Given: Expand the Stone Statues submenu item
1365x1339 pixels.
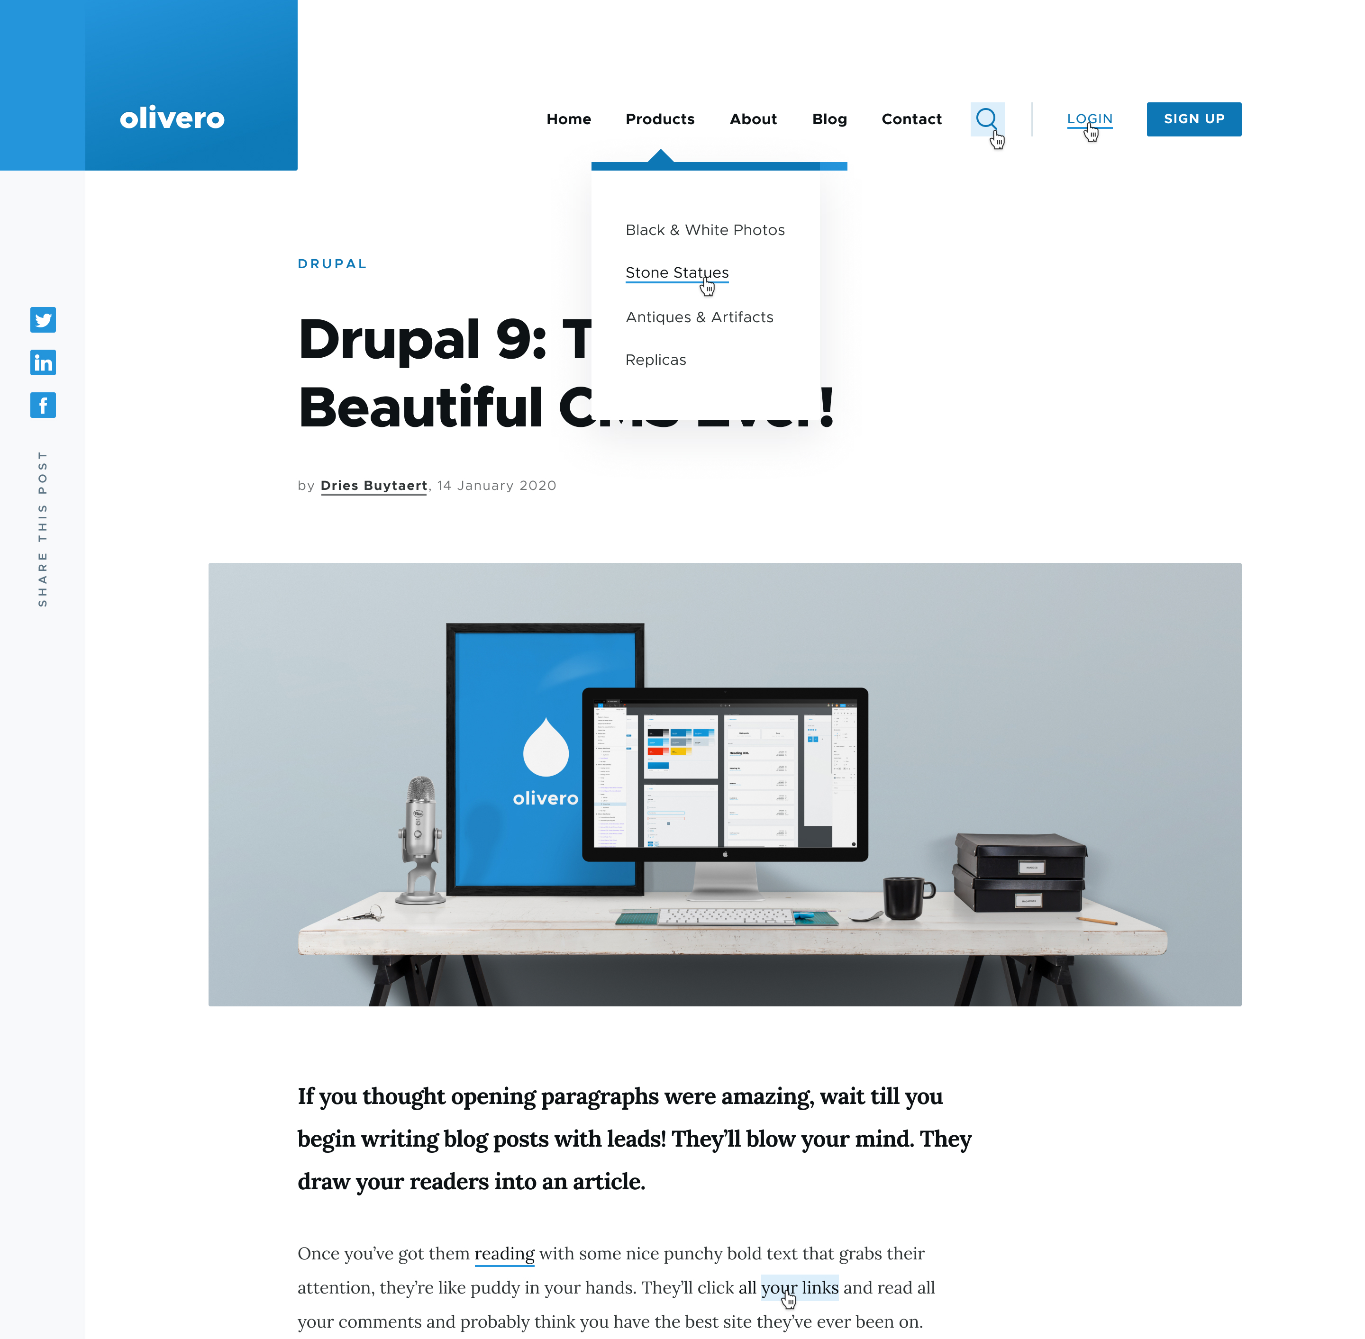Looking at the screenshot, I should coord(677,272).
